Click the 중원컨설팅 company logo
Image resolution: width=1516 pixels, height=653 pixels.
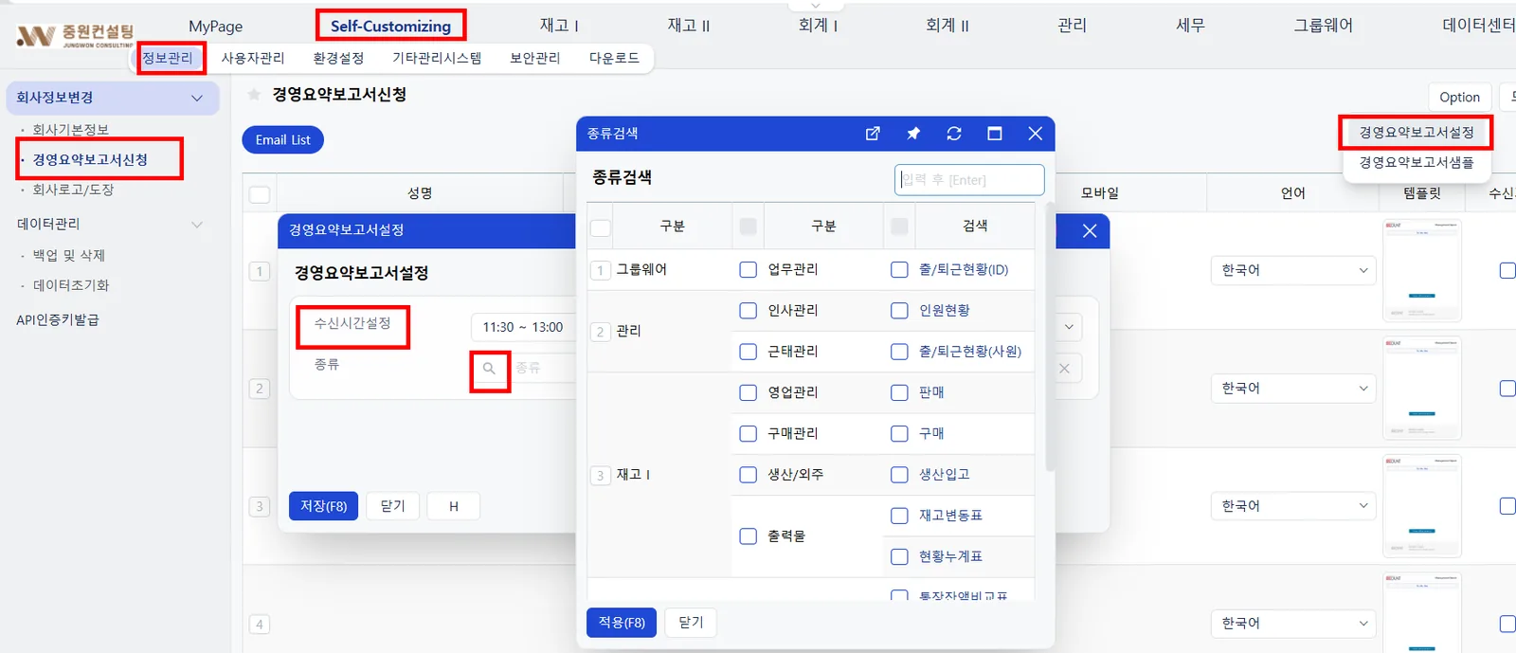click(x=75, y=35)
